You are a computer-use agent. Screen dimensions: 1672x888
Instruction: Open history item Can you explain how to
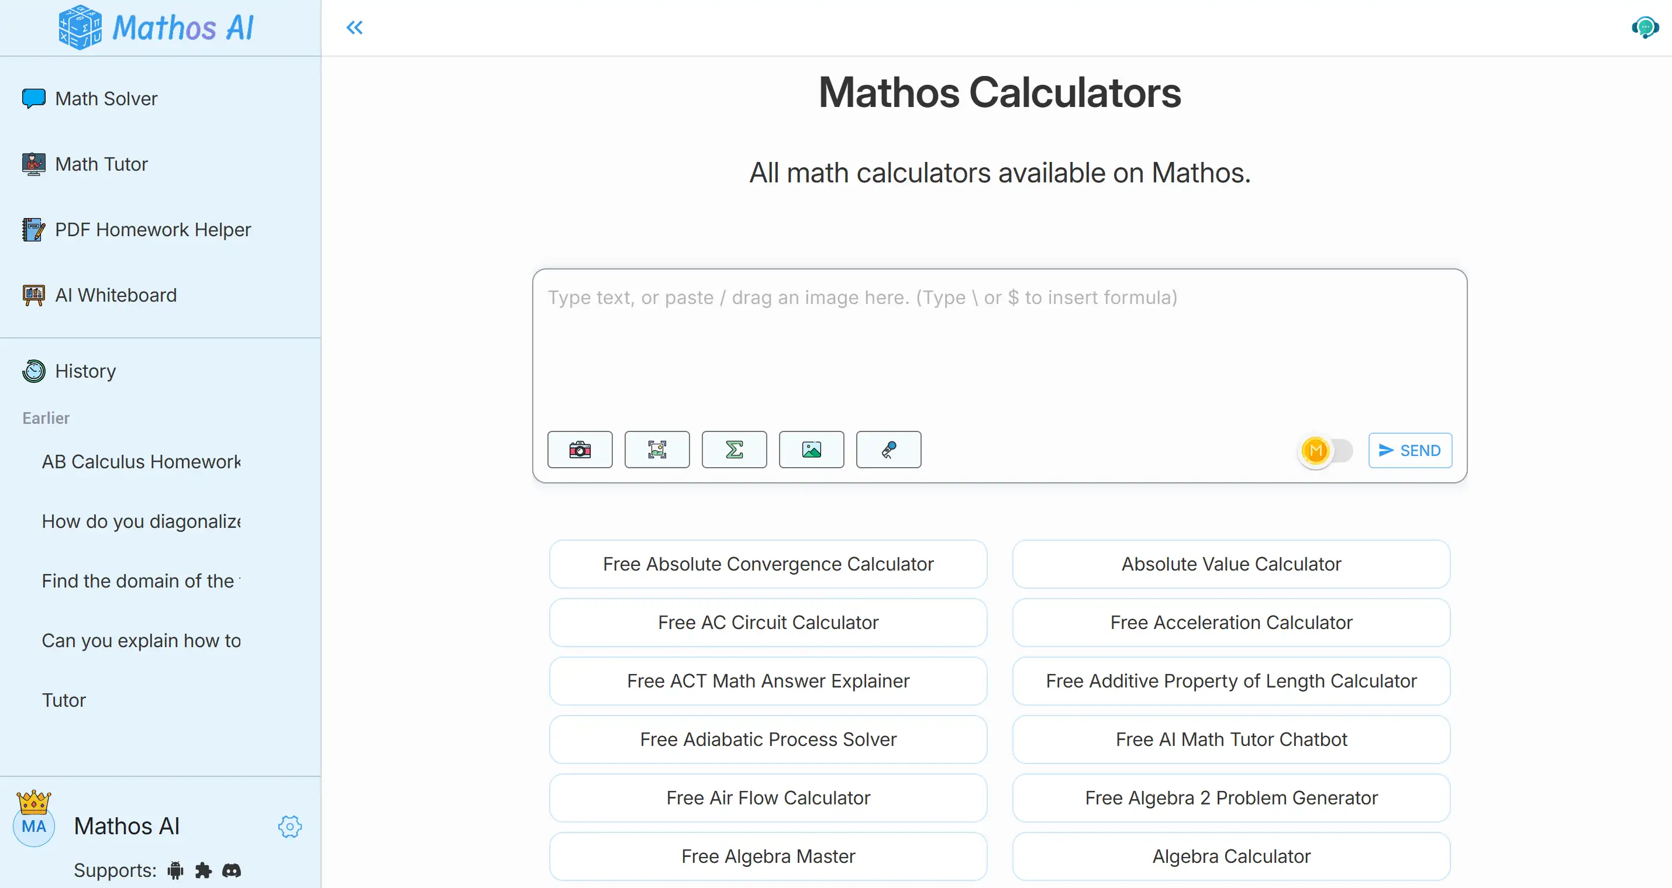(141, 641)
